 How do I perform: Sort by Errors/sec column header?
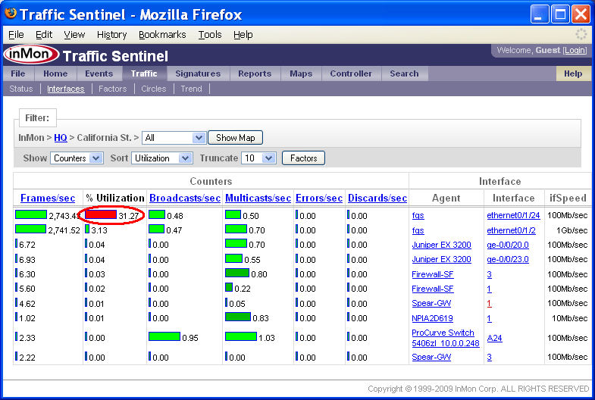coord(319,198)
